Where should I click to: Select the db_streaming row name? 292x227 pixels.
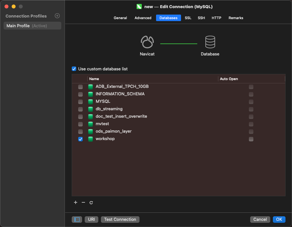[109, 109]
